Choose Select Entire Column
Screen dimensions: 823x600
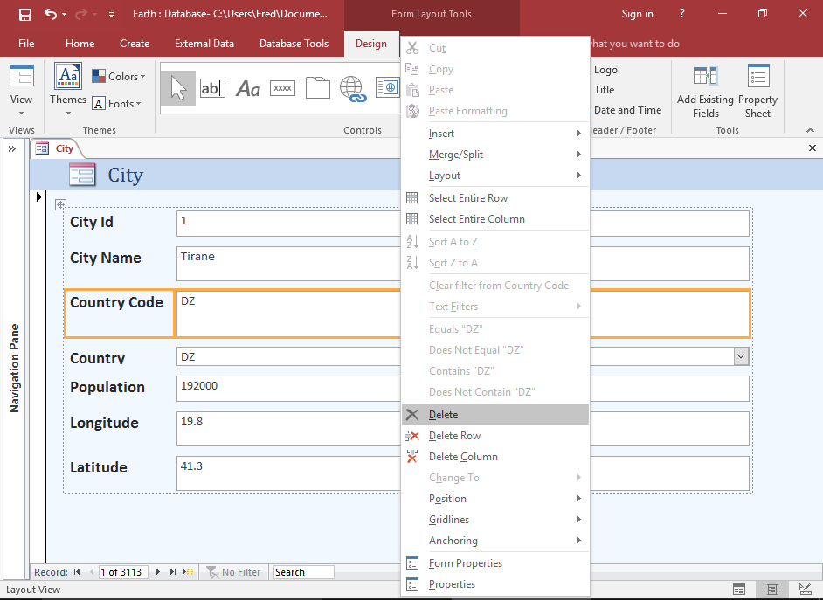(x=495, y=218)
